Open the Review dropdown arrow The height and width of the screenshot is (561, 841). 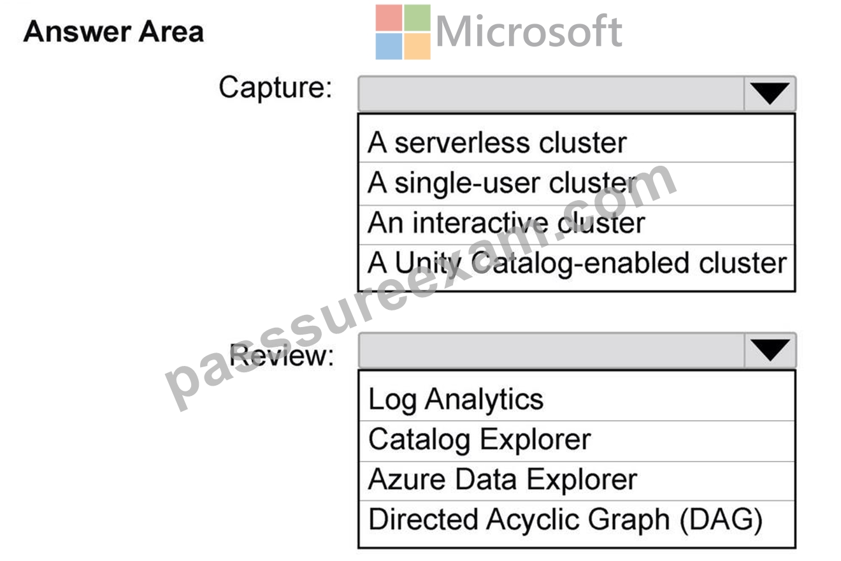point(770,351)
